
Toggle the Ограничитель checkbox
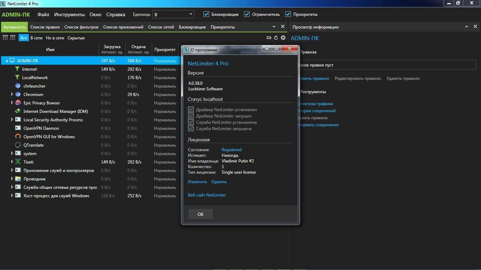click(x=247, y=14)
